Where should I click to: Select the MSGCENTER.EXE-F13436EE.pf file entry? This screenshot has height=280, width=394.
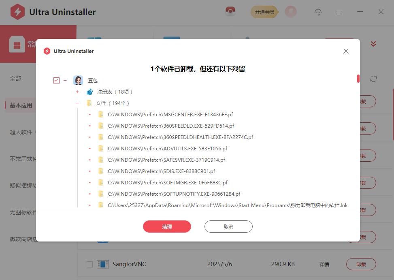170,115
